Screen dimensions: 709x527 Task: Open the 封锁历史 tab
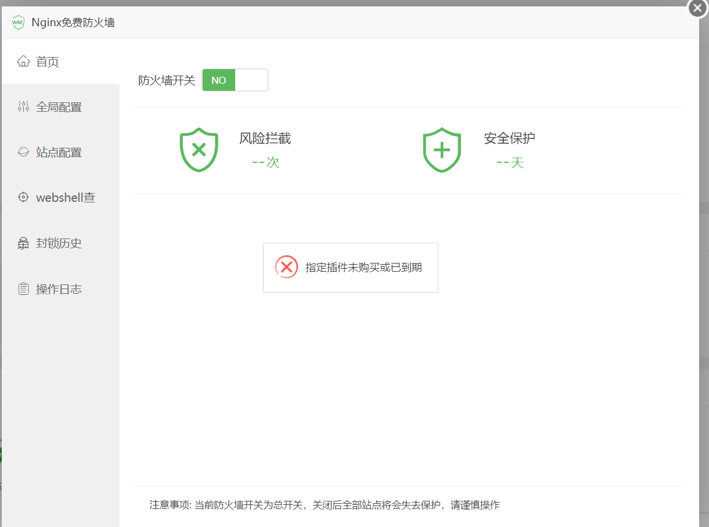click(x=61, y=243)
